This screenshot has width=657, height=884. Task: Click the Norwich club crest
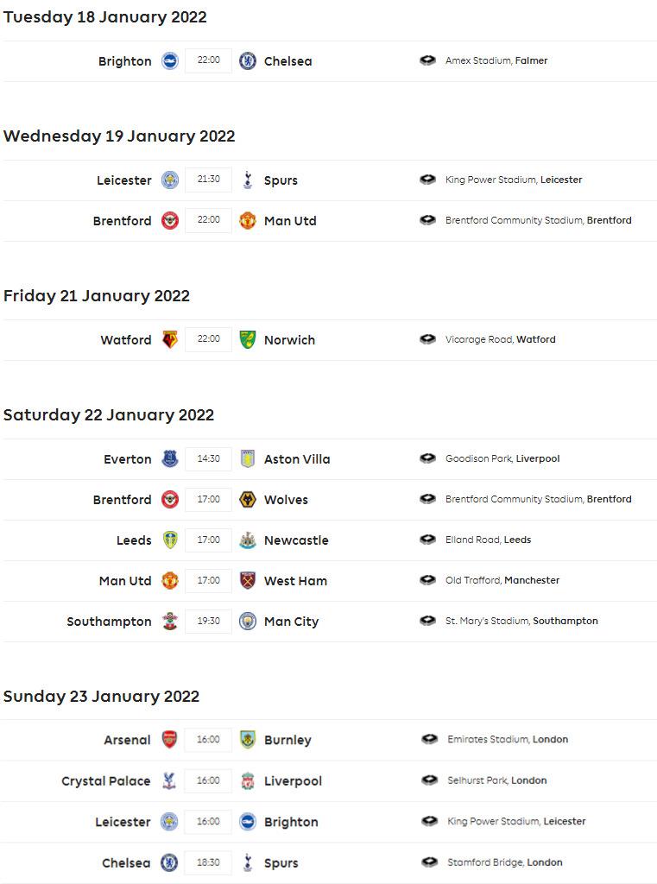[x=248, y=340]
